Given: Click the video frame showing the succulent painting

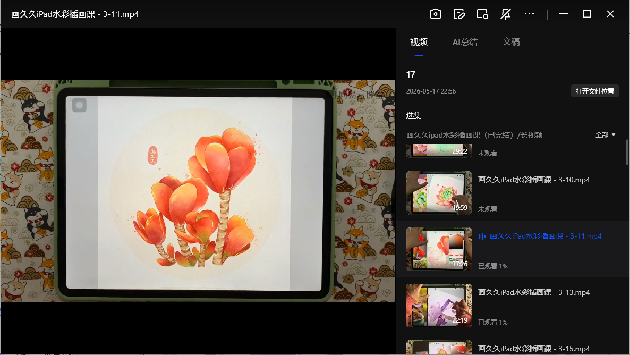Looking at the screenshot, I should coord(198,191).
